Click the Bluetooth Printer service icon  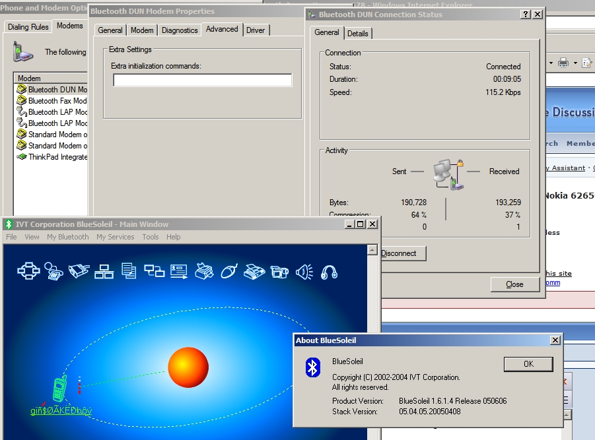pyautogui.click(x=204, y=271)
